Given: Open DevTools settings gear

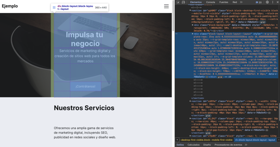Looking at the screenshot, I should tap(267, 2).
